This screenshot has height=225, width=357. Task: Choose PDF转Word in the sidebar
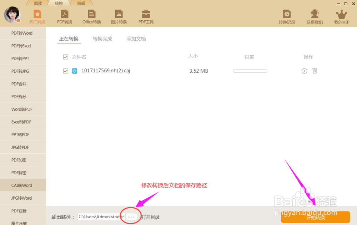point(23,33)
